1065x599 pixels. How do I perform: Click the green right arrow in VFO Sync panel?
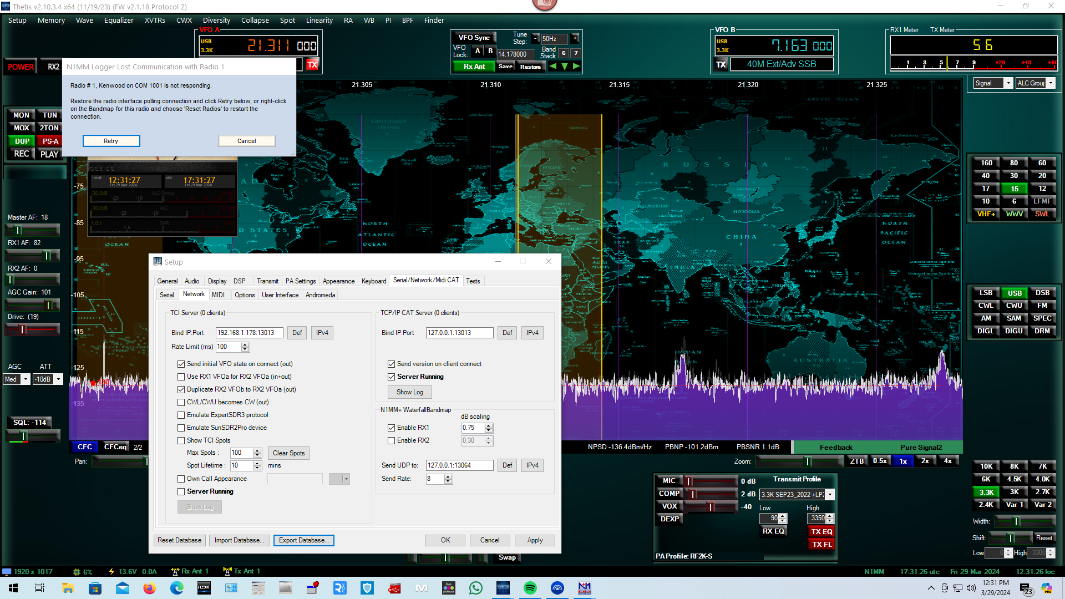pyautogui.click(x=576, y=66)
